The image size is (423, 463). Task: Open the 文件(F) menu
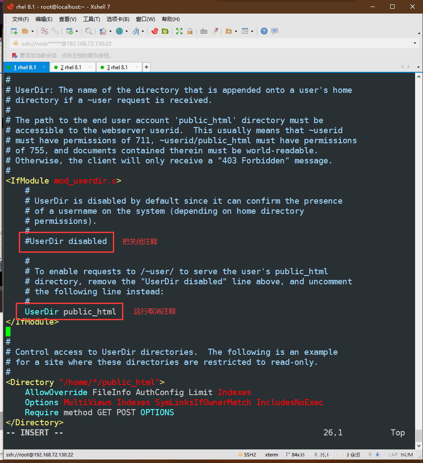pos(21,19)
